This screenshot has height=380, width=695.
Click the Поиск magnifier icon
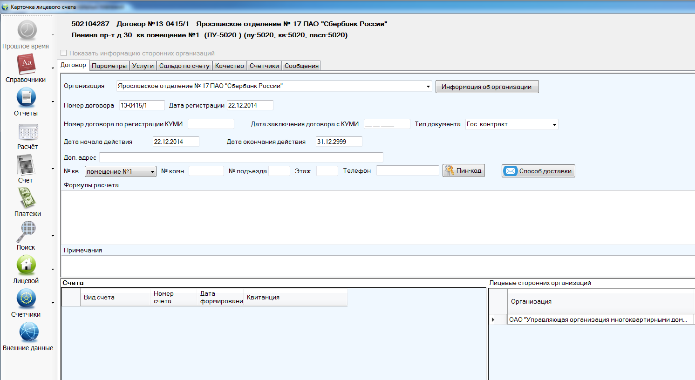click(x=27, y=232)
